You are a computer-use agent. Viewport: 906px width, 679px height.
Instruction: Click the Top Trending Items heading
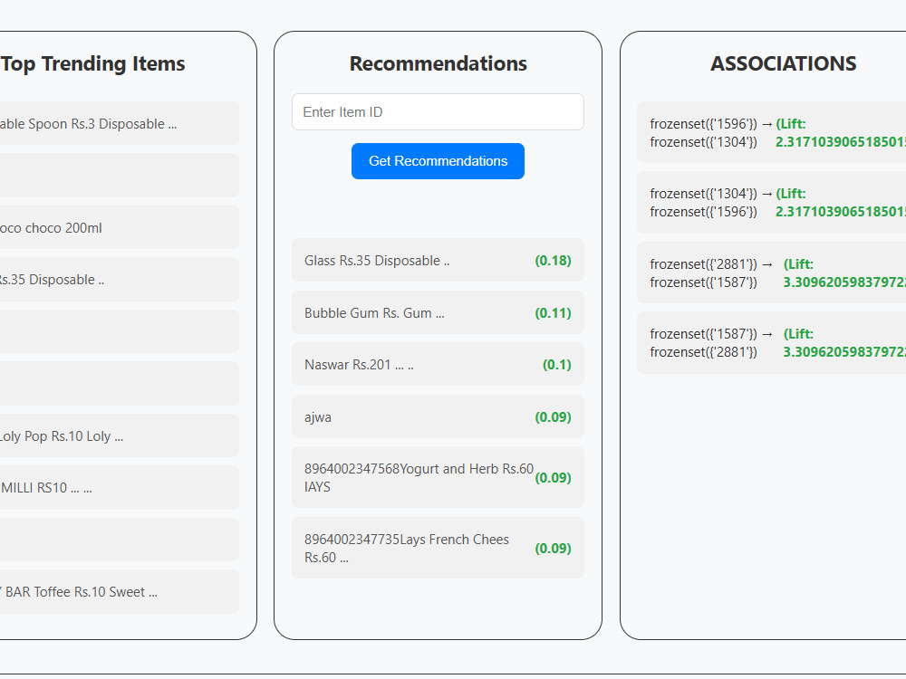[x=92, y=63]
